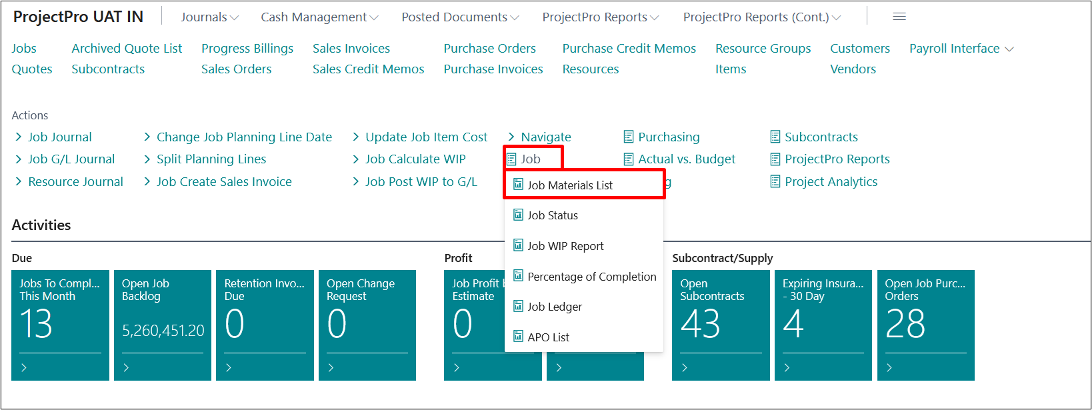This screenshot has height=410, width=1092.
Task: Click the report icon beside ProjectPro Reports action
Action: pos(775,159)
